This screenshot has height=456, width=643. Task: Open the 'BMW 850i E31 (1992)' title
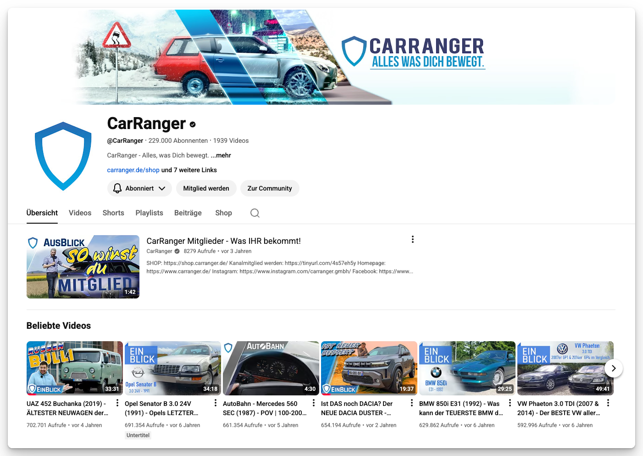point(461,408)
